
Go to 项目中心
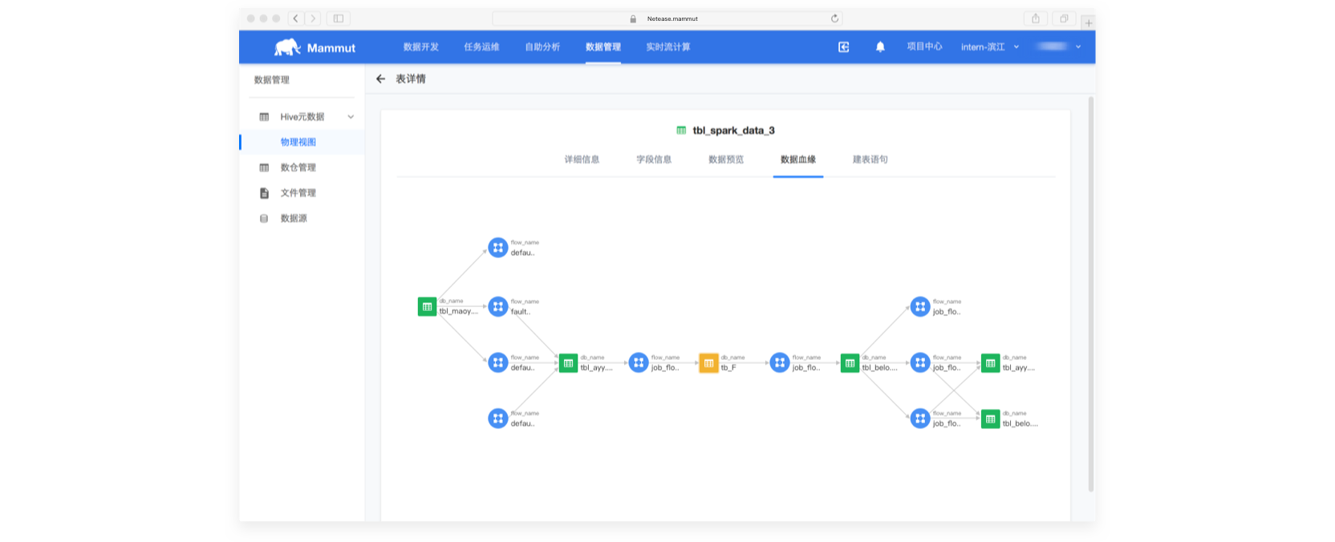tap(924, 47)
